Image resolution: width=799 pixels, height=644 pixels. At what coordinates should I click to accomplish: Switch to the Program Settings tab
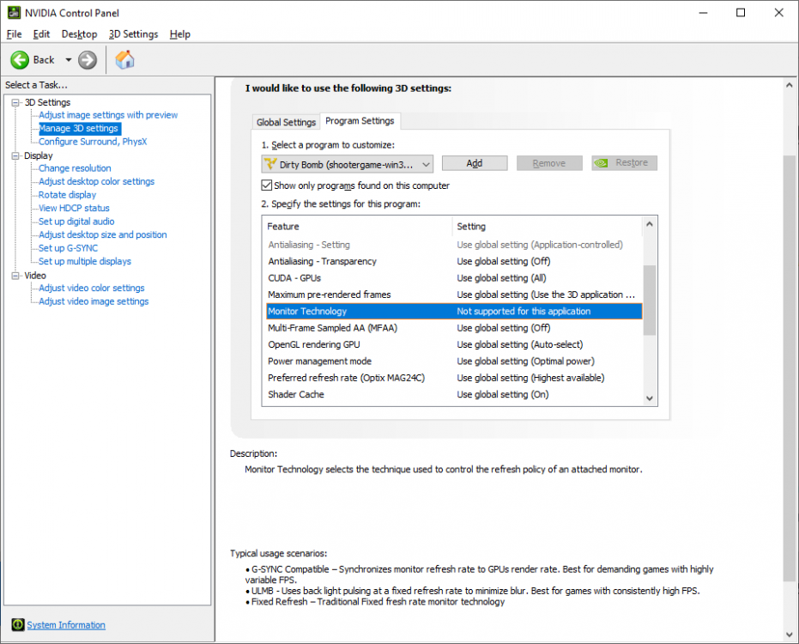click(360, 121)
